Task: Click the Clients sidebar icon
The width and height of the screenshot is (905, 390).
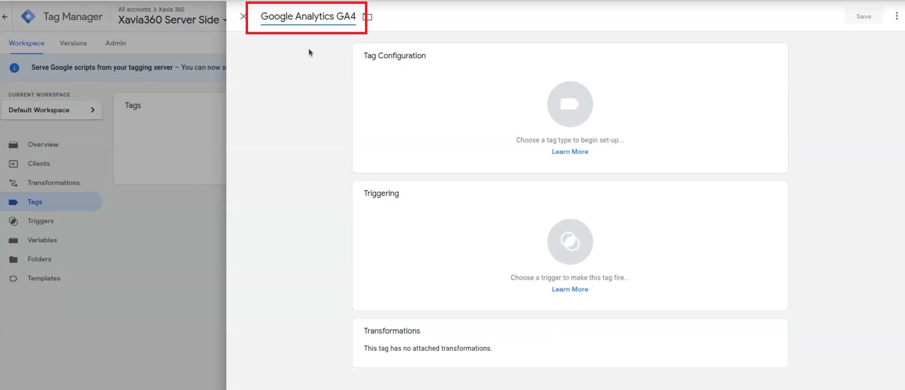Action: tap(13, 164)
